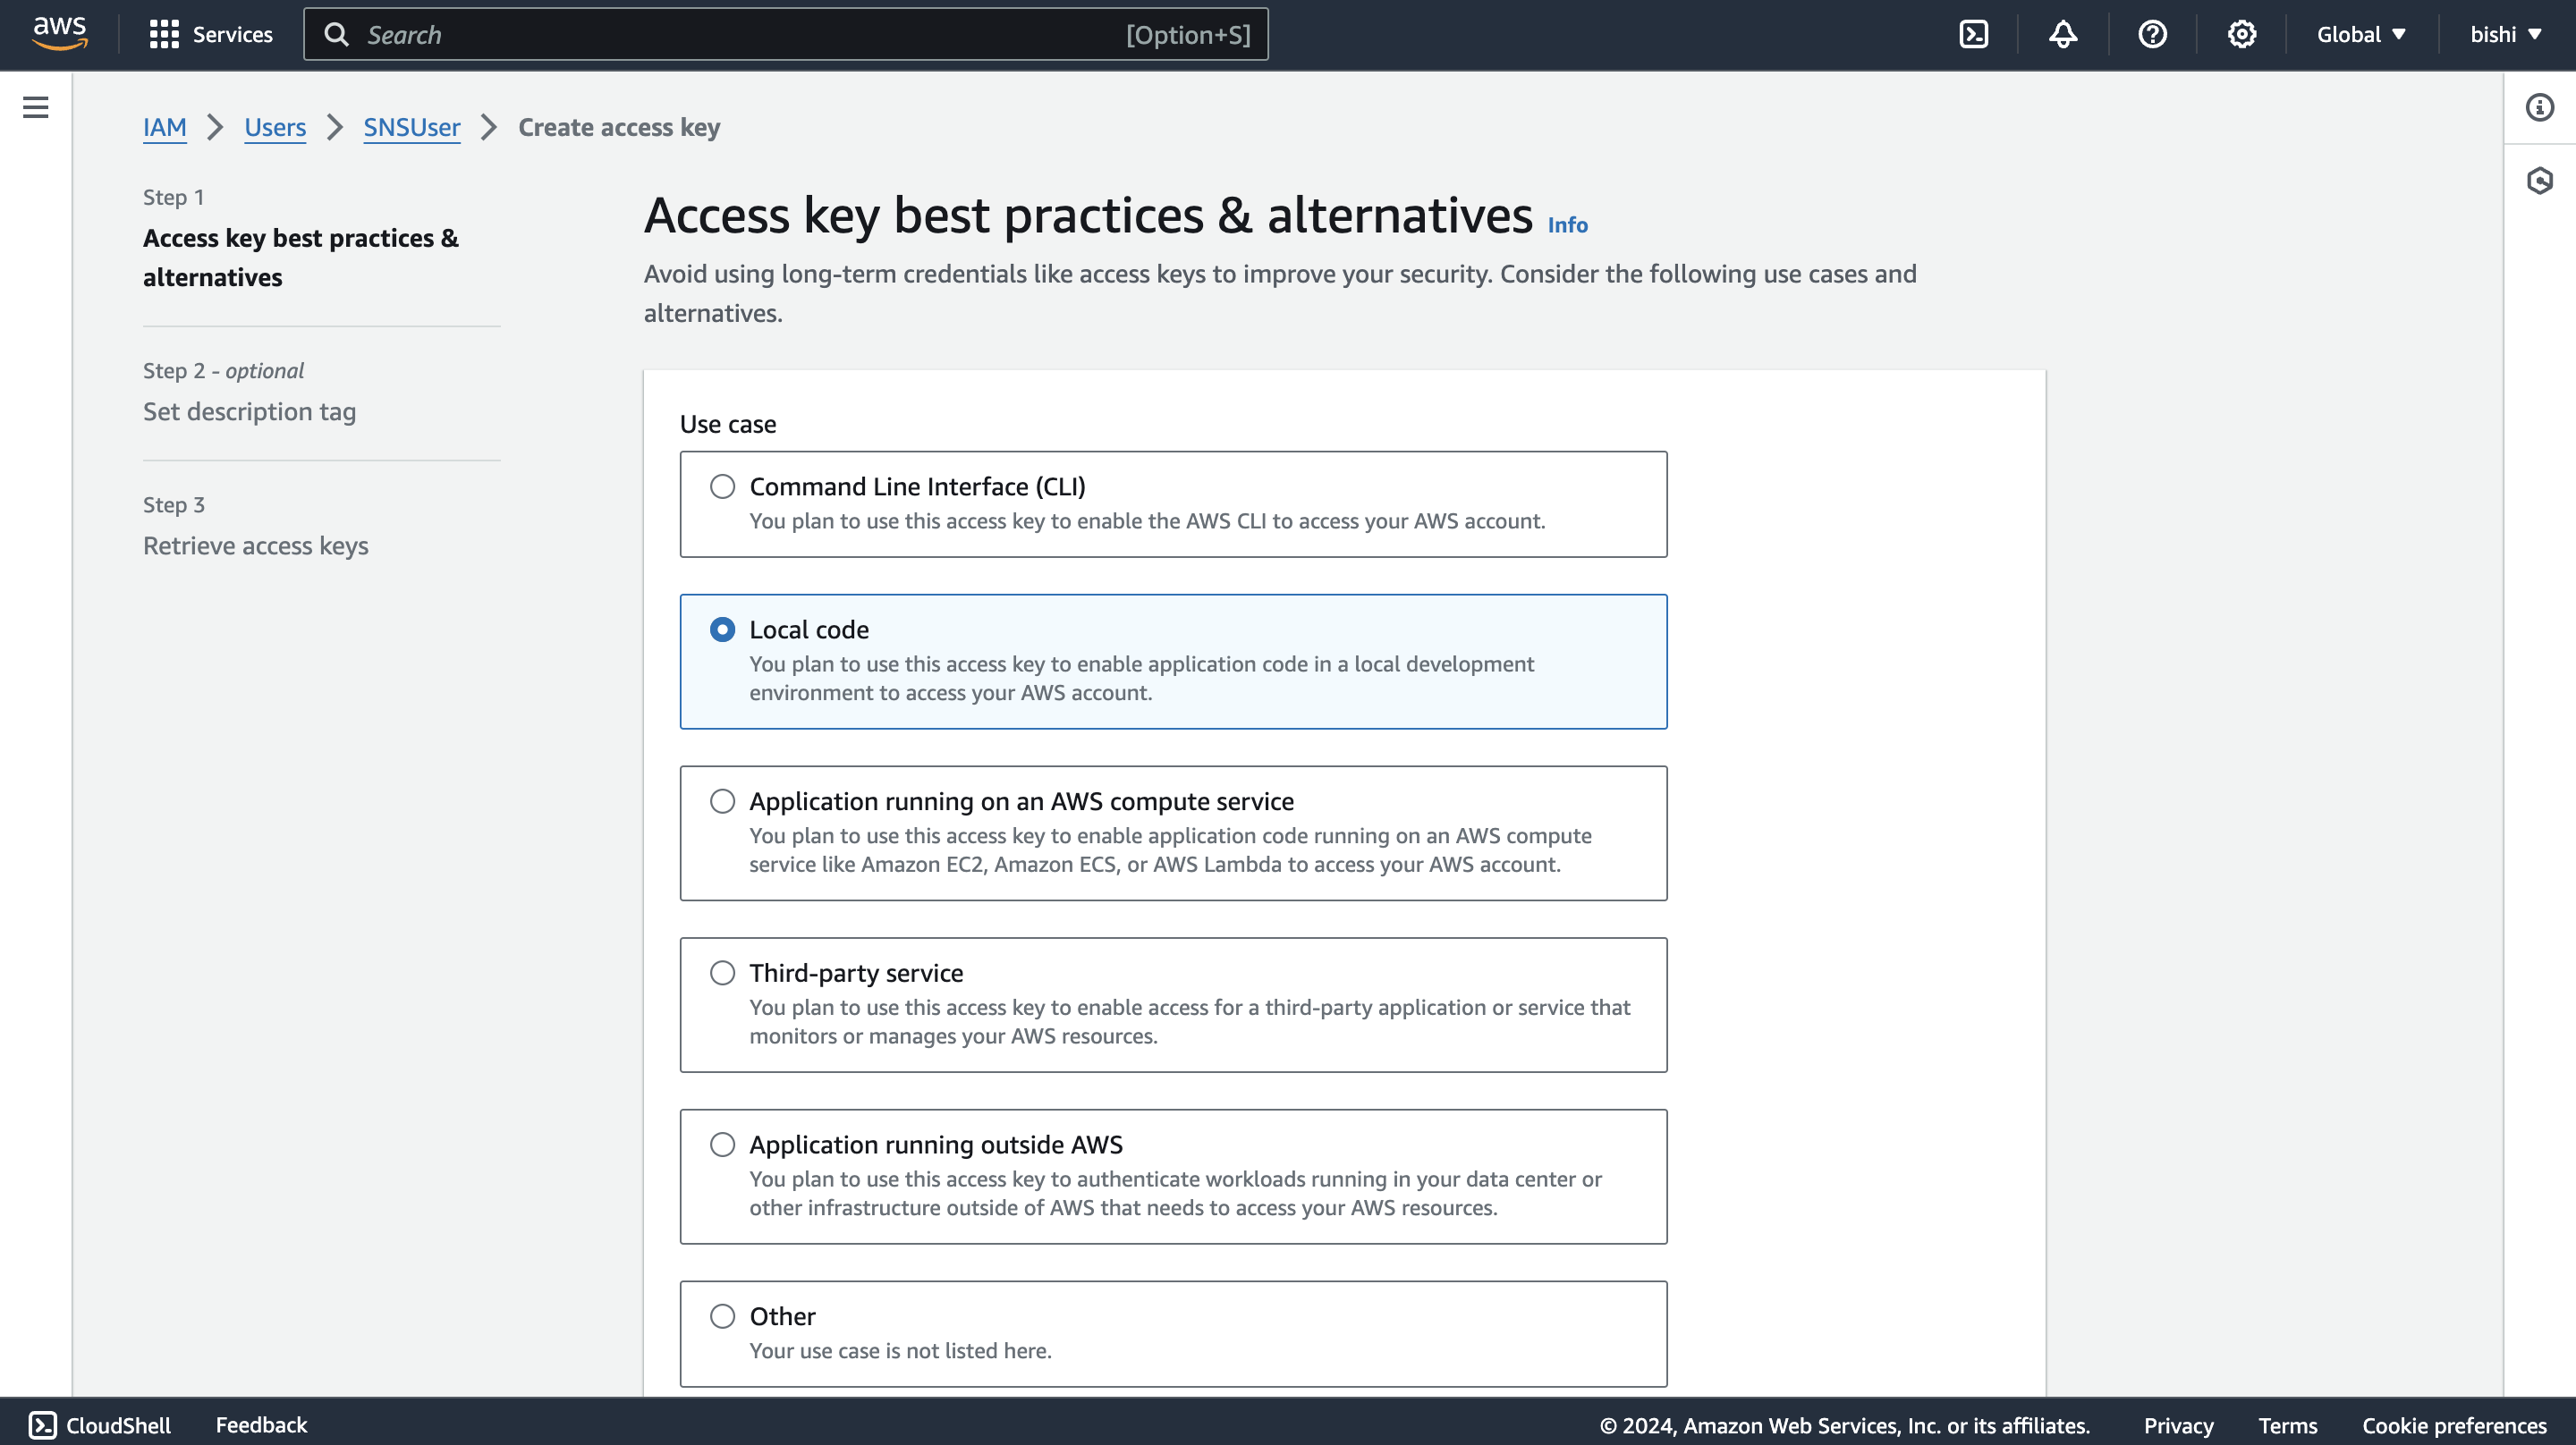Click the SNSUser breadcrumb item
The width and height of the screenshot is (2576, 1445).
tap(411, 125)
